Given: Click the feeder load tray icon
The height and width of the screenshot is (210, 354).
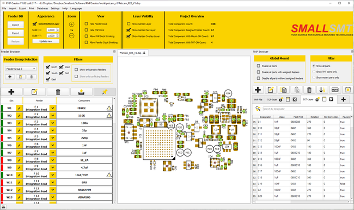Looking at the screenshot, I should click(x=81, y=92).
